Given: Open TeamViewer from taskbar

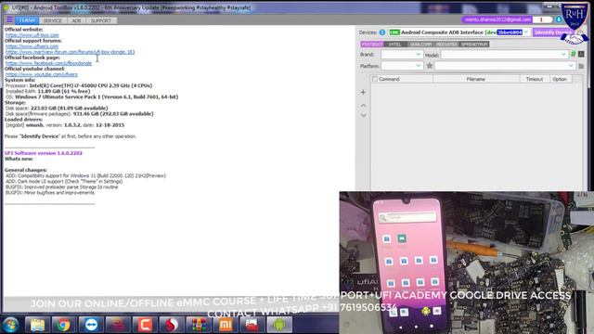Looking at the screenshot, I should [91, 325].
